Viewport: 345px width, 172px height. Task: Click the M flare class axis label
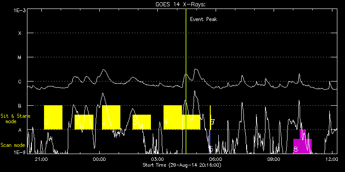coord(20,57)
